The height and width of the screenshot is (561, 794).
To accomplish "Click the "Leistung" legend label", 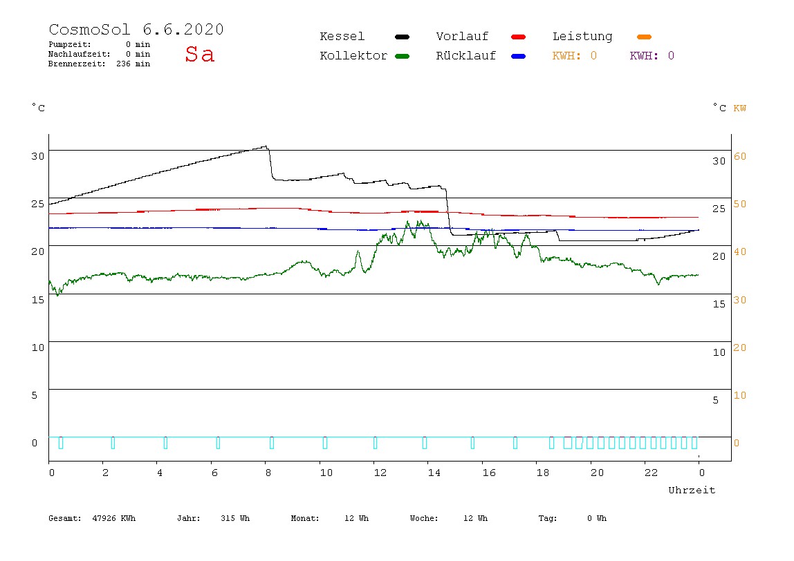I will [x=582, y=37].
